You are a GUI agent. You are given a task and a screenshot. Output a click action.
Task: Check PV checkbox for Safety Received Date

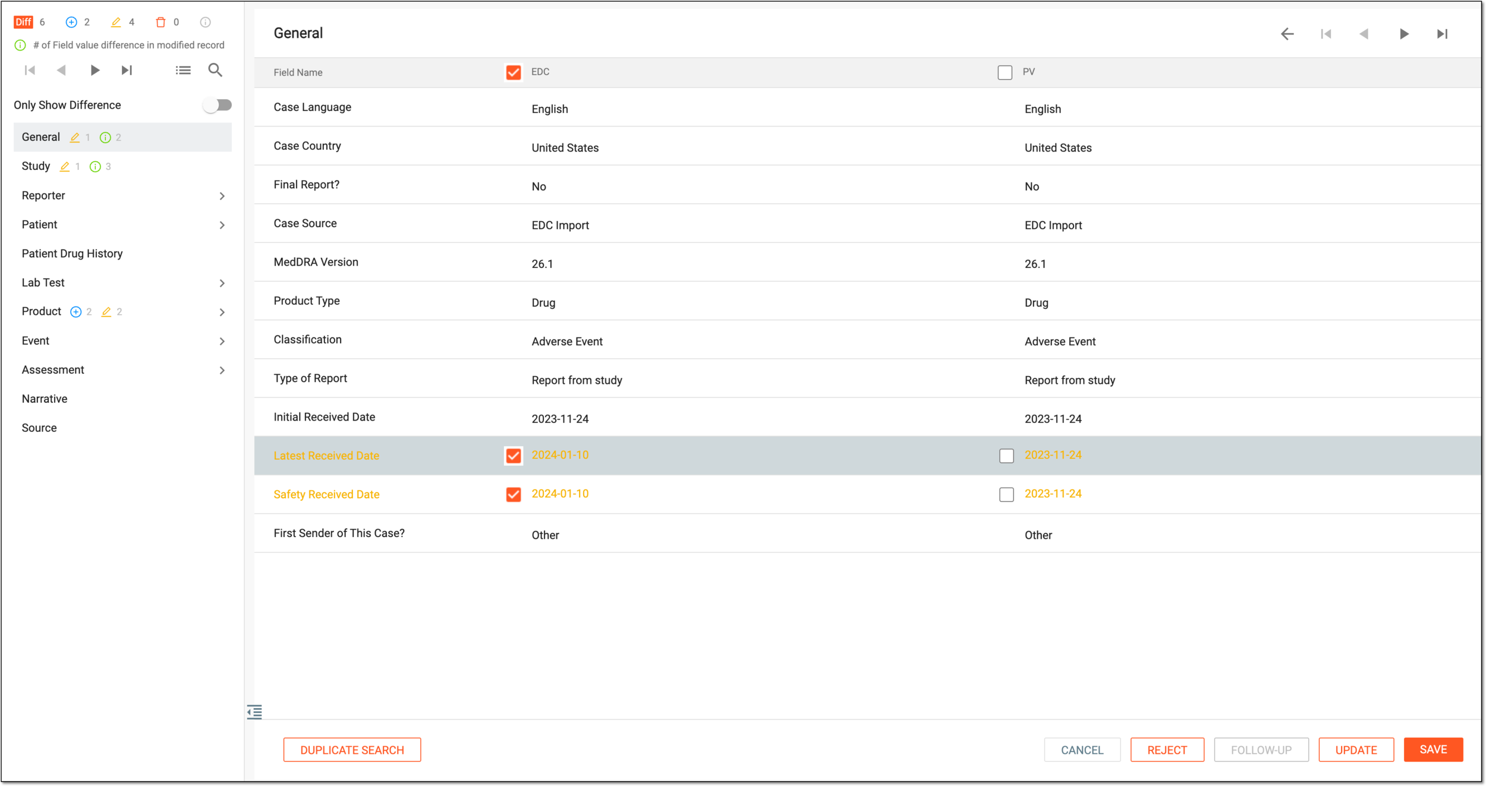click(1006, 494)
